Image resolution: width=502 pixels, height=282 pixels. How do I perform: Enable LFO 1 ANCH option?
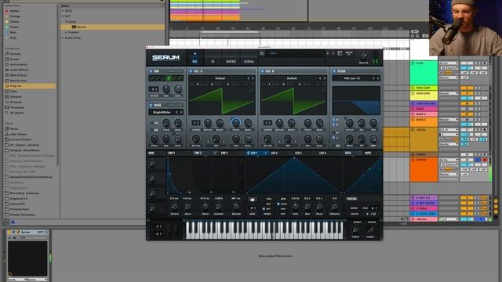click(278, 204)
